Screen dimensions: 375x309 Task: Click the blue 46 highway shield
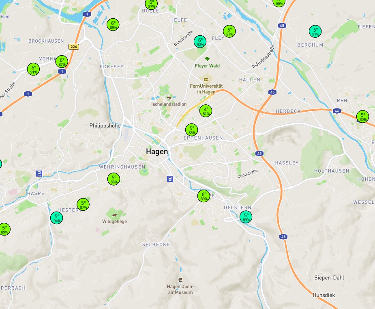point(337,110)
